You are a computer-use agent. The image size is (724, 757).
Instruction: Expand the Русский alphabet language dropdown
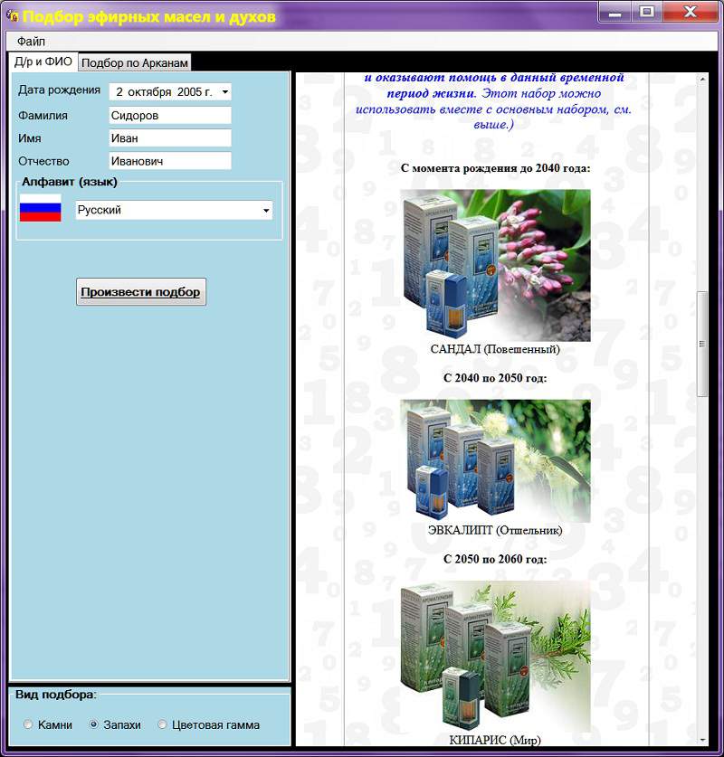[266, 211]
